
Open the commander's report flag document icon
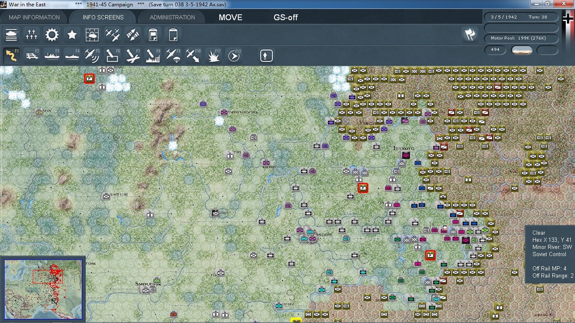(x=153, y=35)
